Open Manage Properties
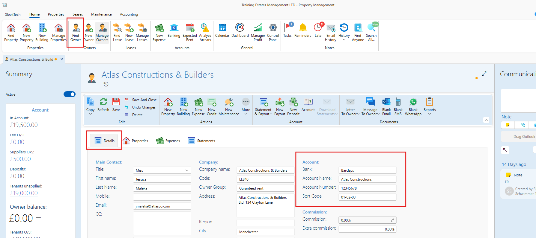 click(x=58, y=32)
